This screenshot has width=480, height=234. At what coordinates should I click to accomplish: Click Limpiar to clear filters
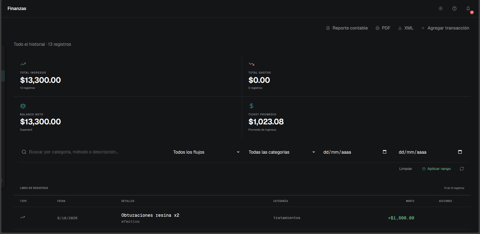point(405,169)
